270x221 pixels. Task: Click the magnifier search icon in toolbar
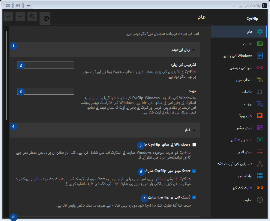click(32, 17)
